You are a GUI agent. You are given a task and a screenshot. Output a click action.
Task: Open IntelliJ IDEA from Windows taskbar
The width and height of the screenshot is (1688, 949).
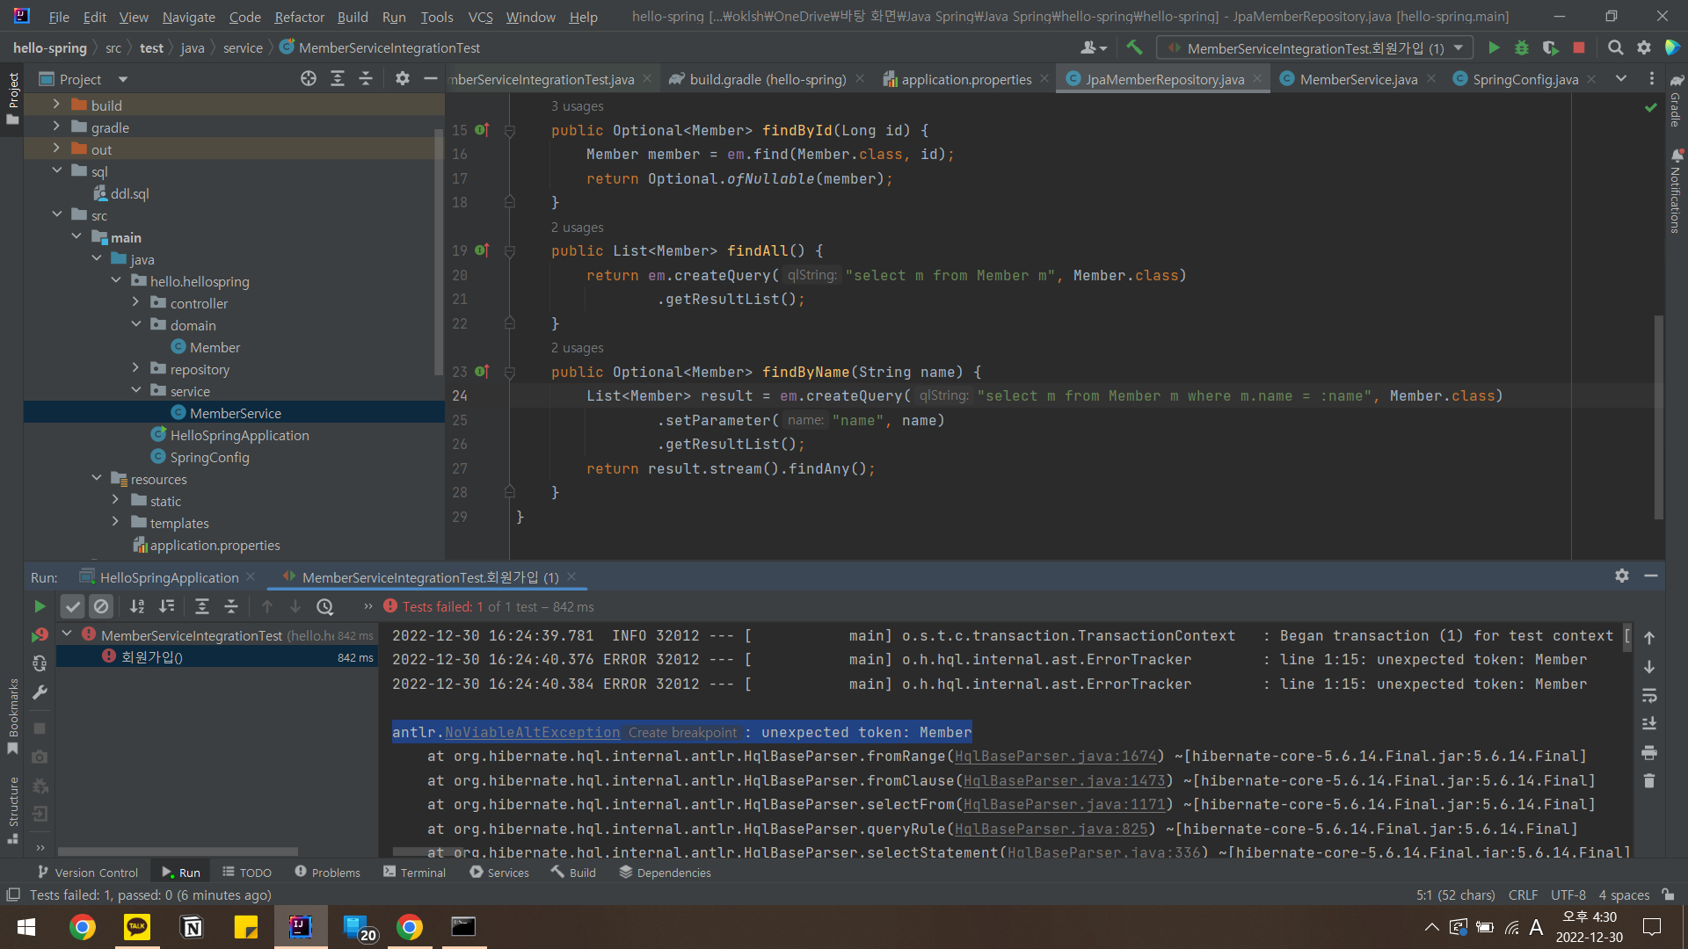point(301,927)
